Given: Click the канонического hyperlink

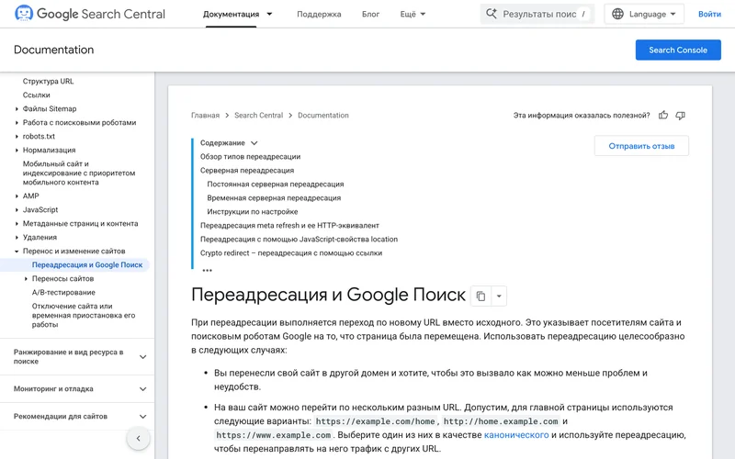Looking at the screenshot, I should tap(516, 434).
